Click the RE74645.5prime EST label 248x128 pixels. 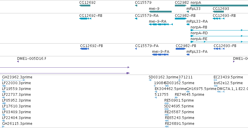click(189, 95)
